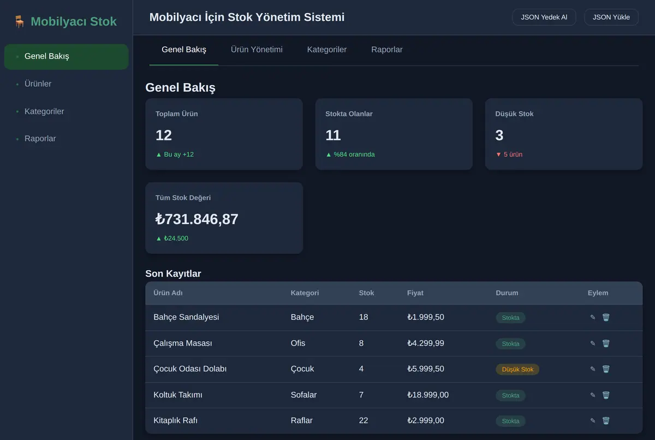Click the Ofis category cell
Image resolution: width=655 pixels, height=440 pixels.
pyautogui.click(x=298, y=343)
